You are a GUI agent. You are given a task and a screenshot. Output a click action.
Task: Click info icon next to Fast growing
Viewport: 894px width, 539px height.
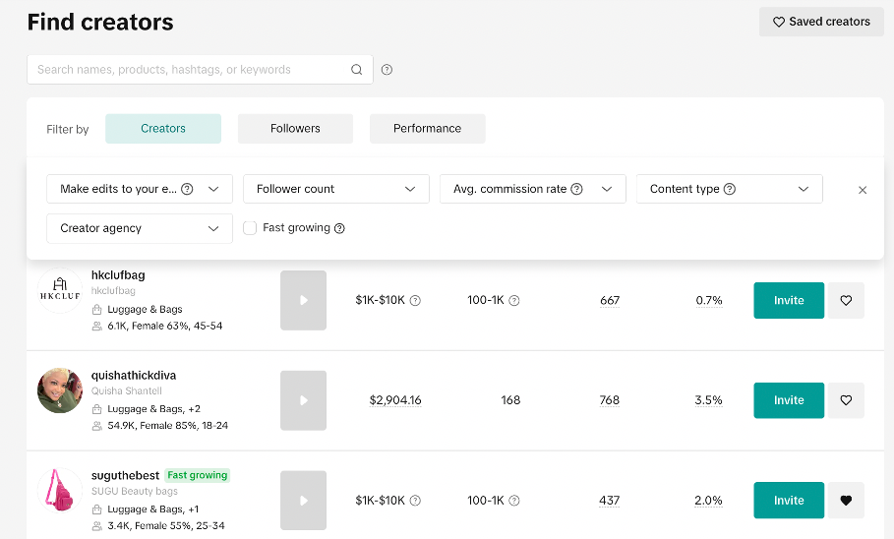339,228
